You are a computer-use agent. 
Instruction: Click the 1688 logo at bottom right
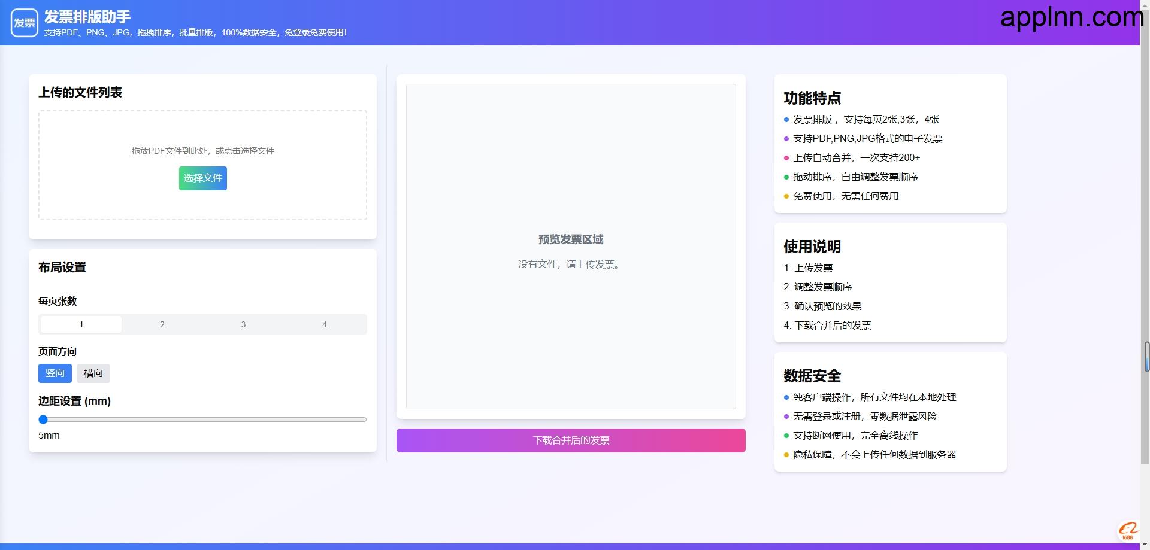point(1128,531)
